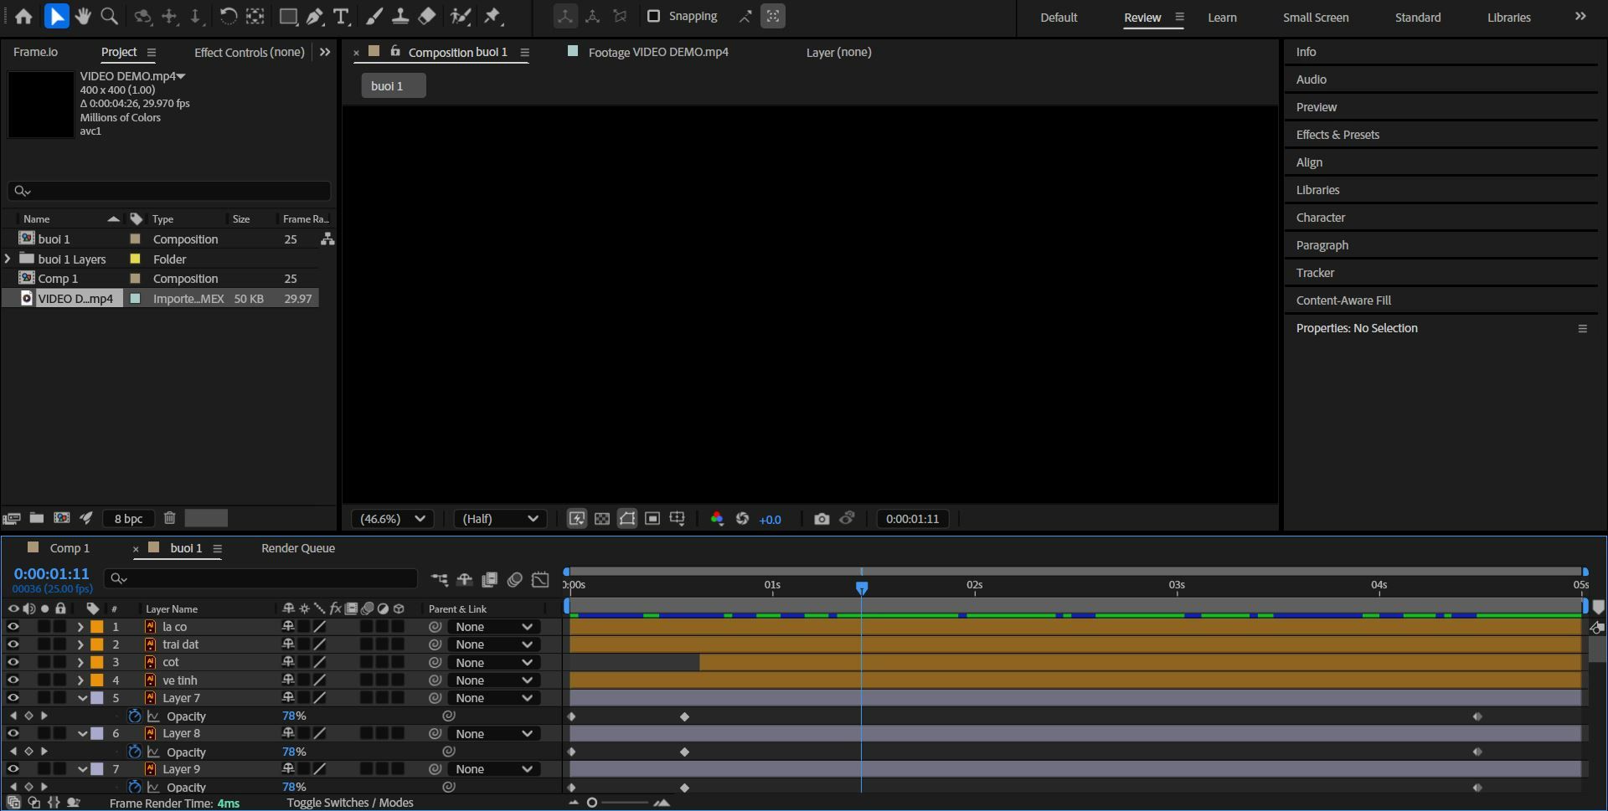Image resolution: width=1608 pixels, height=811 pixels.
Task: Select the Roto Brush tool
Action: point(460,16)
